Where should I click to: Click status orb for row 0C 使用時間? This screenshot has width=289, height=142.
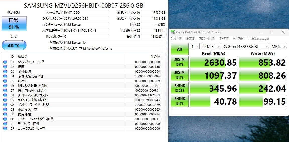[x=5, y=114]
